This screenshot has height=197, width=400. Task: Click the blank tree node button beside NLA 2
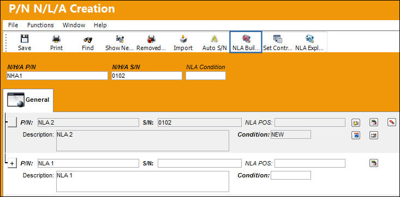12,122
